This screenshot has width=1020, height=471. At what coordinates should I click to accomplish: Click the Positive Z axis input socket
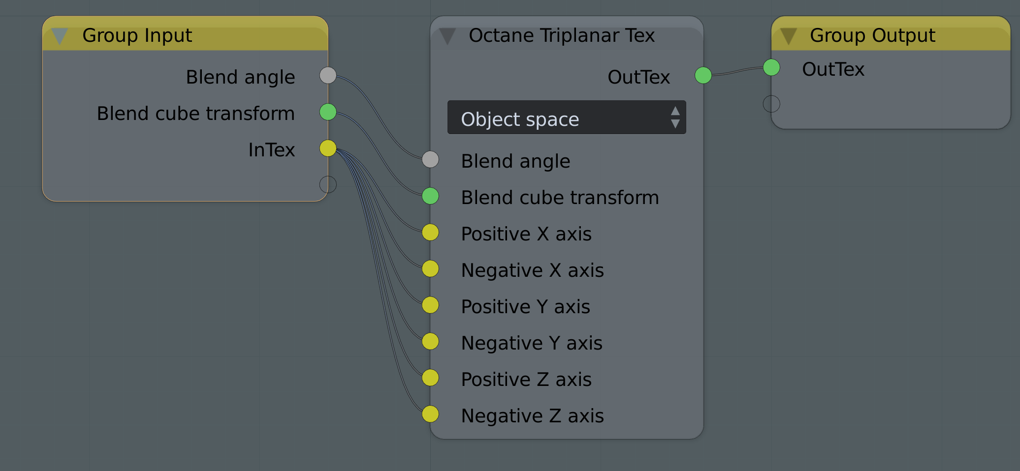pos(430,378)
